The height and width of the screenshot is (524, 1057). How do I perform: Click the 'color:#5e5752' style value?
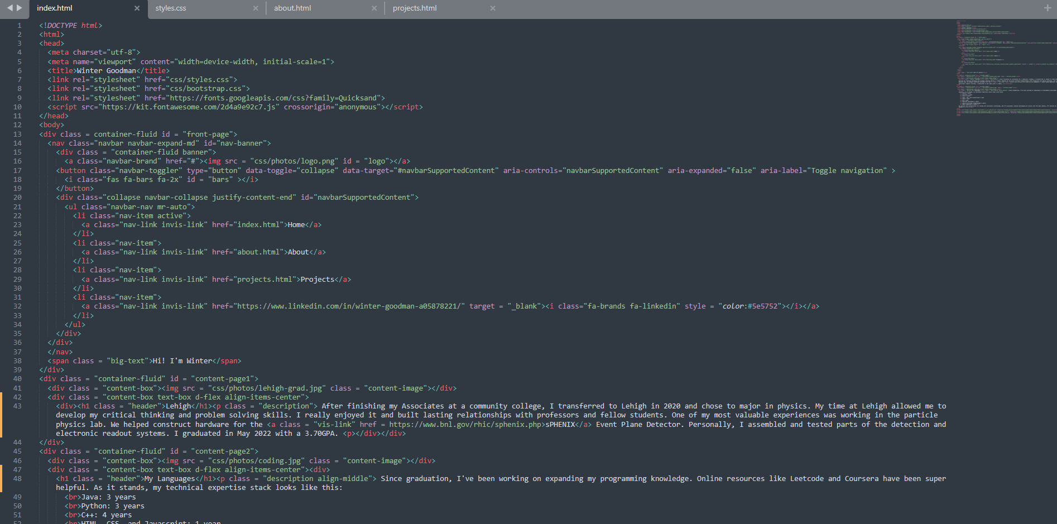coord(749,306)
